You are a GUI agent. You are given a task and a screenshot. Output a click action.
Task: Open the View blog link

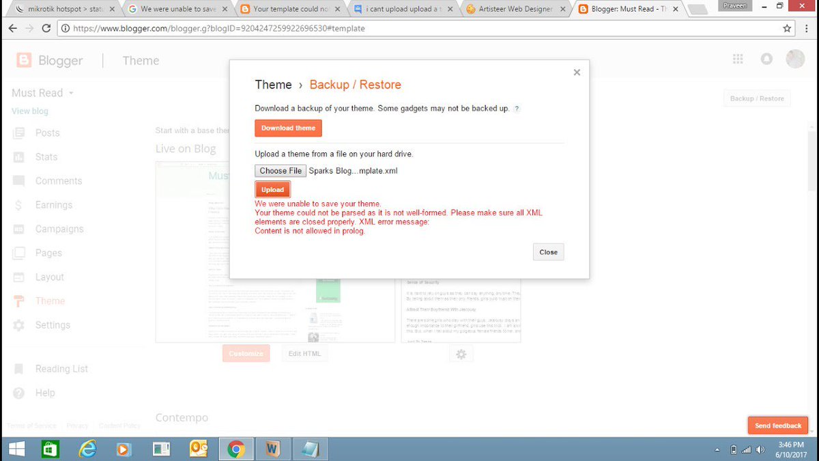click(x=29, y=111)
